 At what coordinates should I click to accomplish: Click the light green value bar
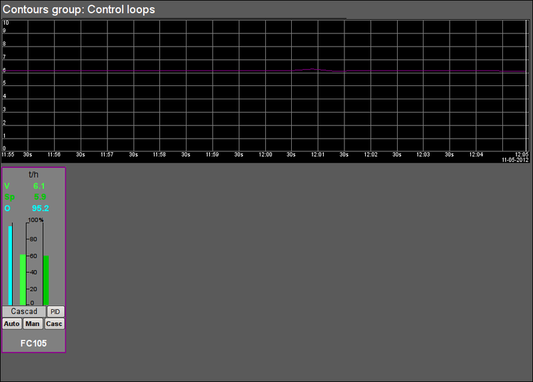[23, 279]
